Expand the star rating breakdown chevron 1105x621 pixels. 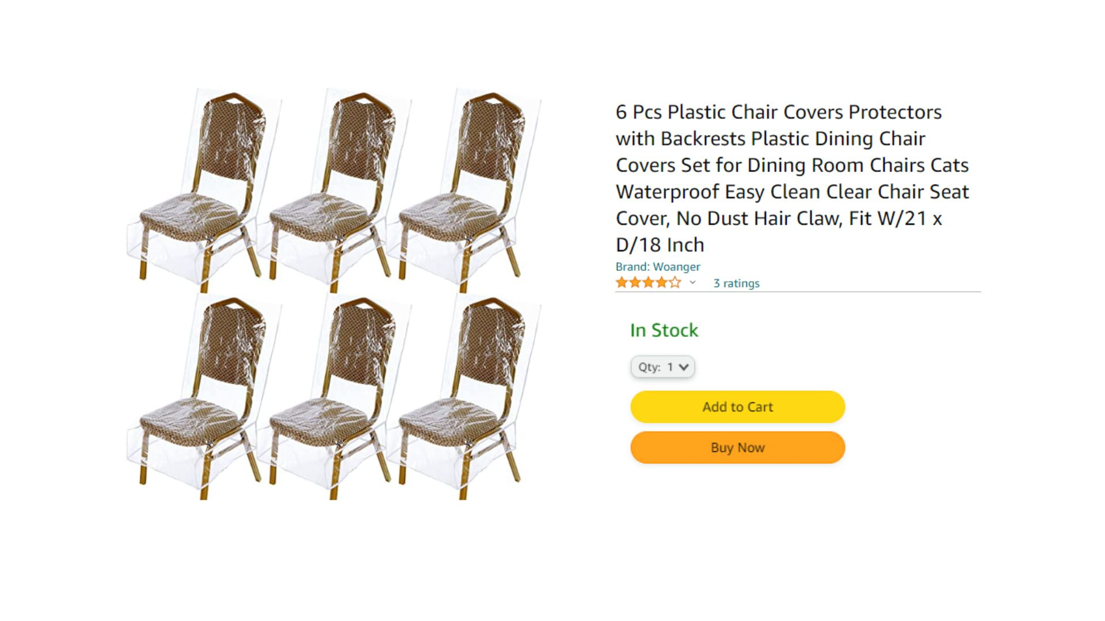coord(692,282)
